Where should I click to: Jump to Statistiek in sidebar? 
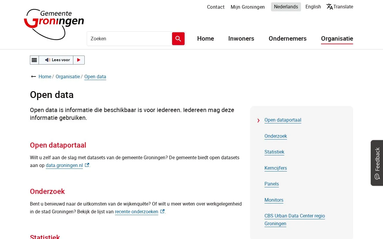tap(274, 152)
